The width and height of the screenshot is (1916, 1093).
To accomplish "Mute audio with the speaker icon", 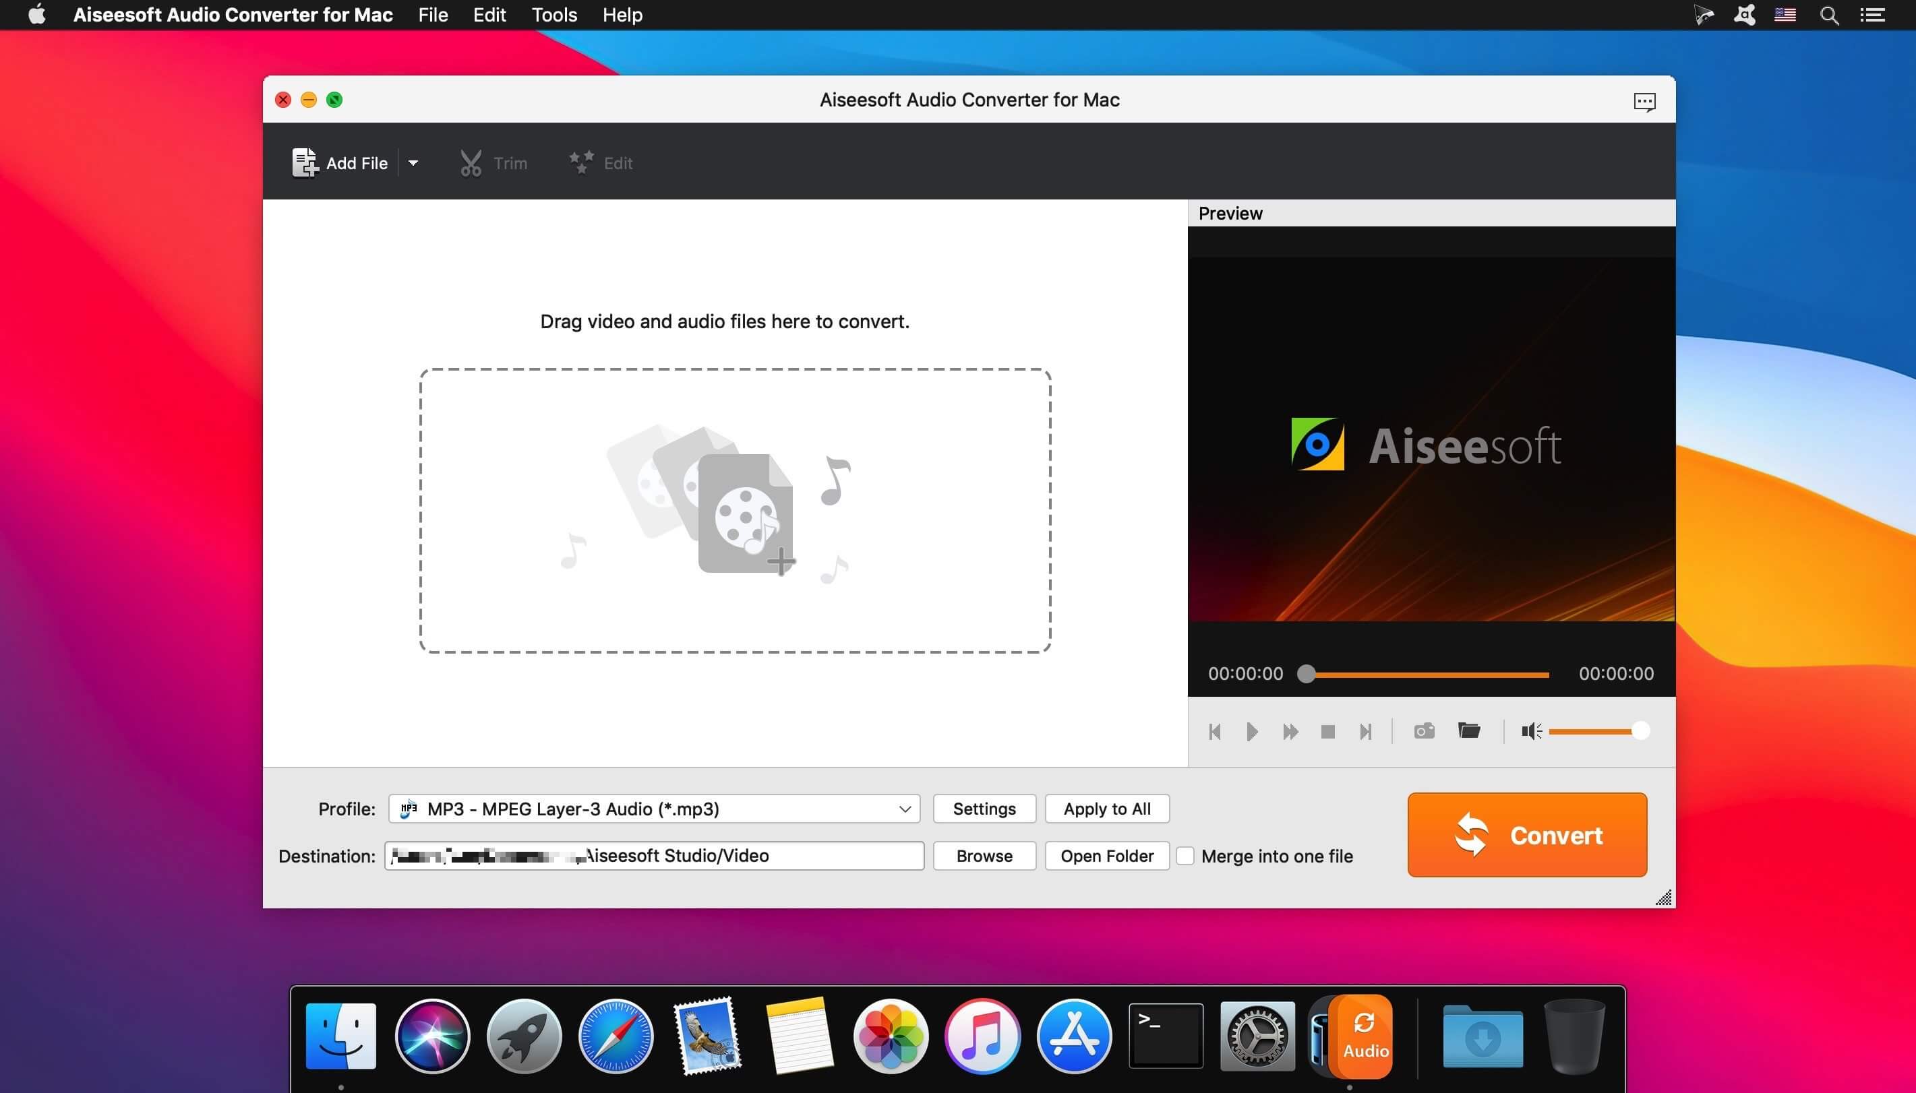I will [1531, 731].
